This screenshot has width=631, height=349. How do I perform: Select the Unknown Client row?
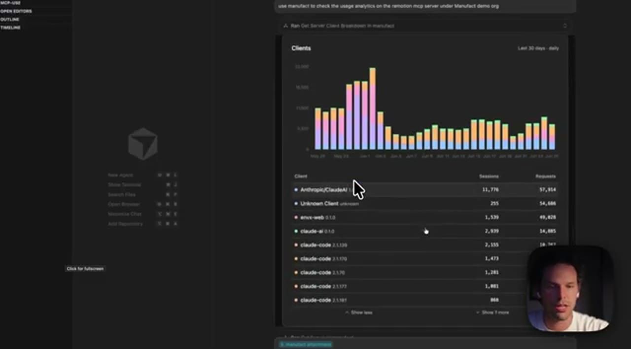[425, 204]
